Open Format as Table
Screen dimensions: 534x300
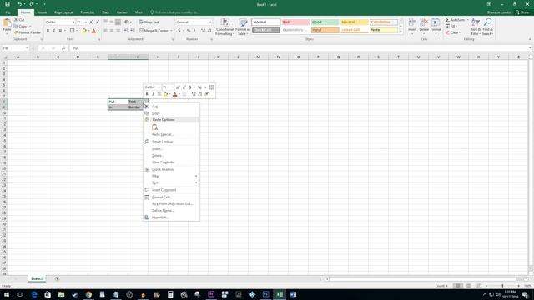[x=243, y=27]
